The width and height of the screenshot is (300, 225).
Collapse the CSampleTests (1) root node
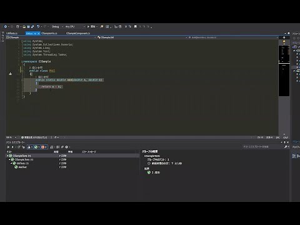7,156
